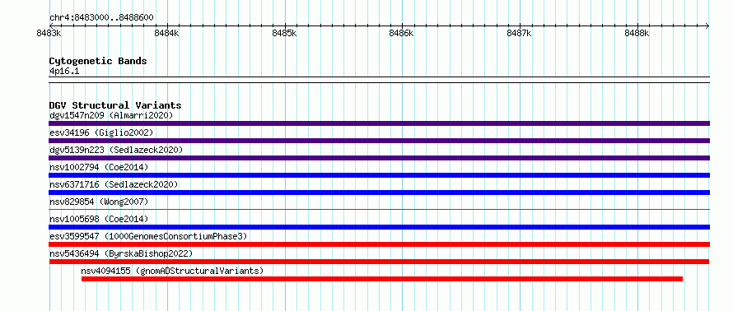Select the red bar beneath nsv5436494
This screenshot has width=733, height=311.
pos(379,262)
